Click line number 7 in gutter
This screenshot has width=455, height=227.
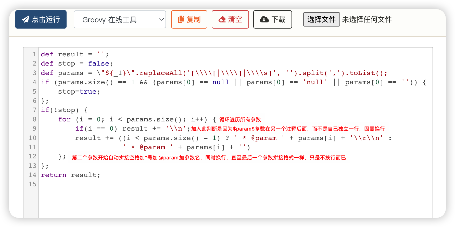click(x=34, y=110)
